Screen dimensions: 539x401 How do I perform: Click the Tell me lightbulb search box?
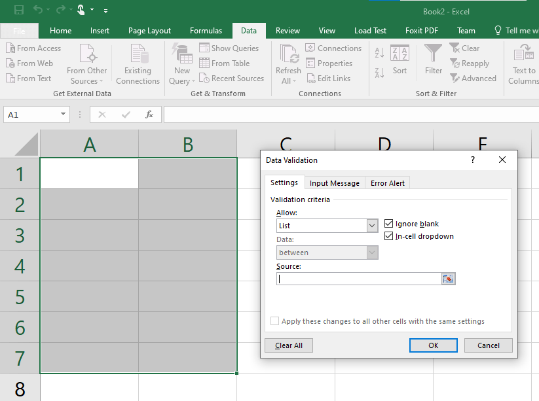[516, 31]
